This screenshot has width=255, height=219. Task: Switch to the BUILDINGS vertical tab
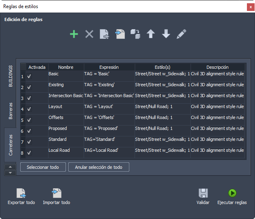(x=11, y=76)
